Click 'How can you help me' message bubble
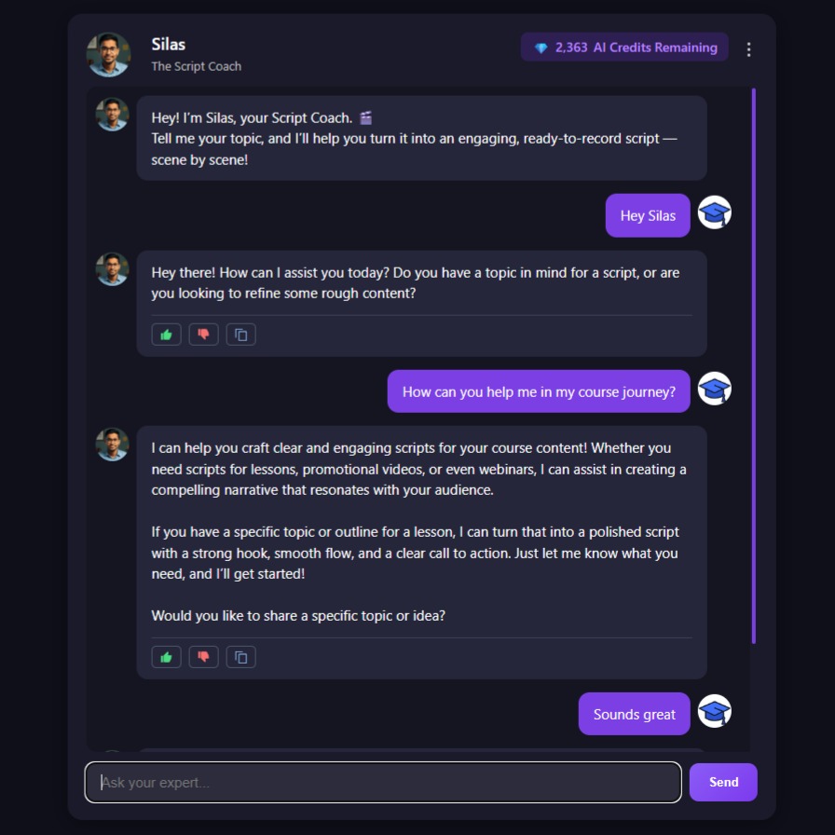 [539, 391]
